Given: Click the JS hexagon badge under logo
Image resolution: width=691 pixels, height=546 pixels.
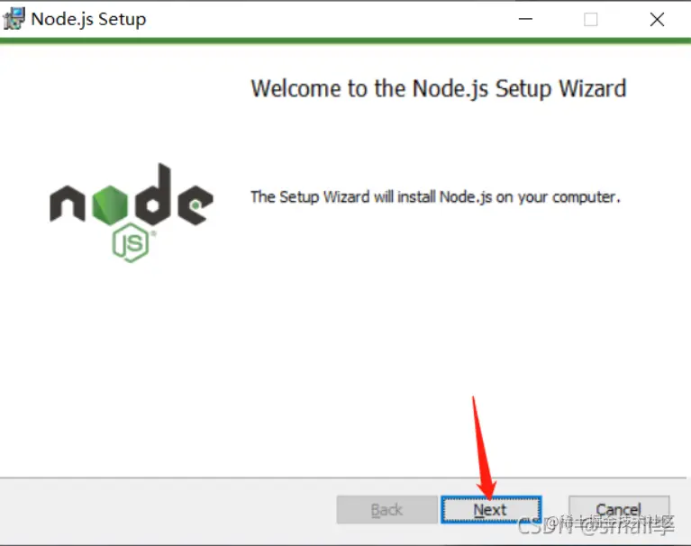Looking at the screenshot, I should pyautogui.click(x=131, y=242).
